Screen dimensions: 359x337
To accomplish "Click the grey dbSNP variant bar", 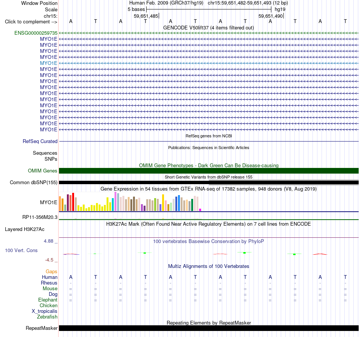I will click(284, 182).
